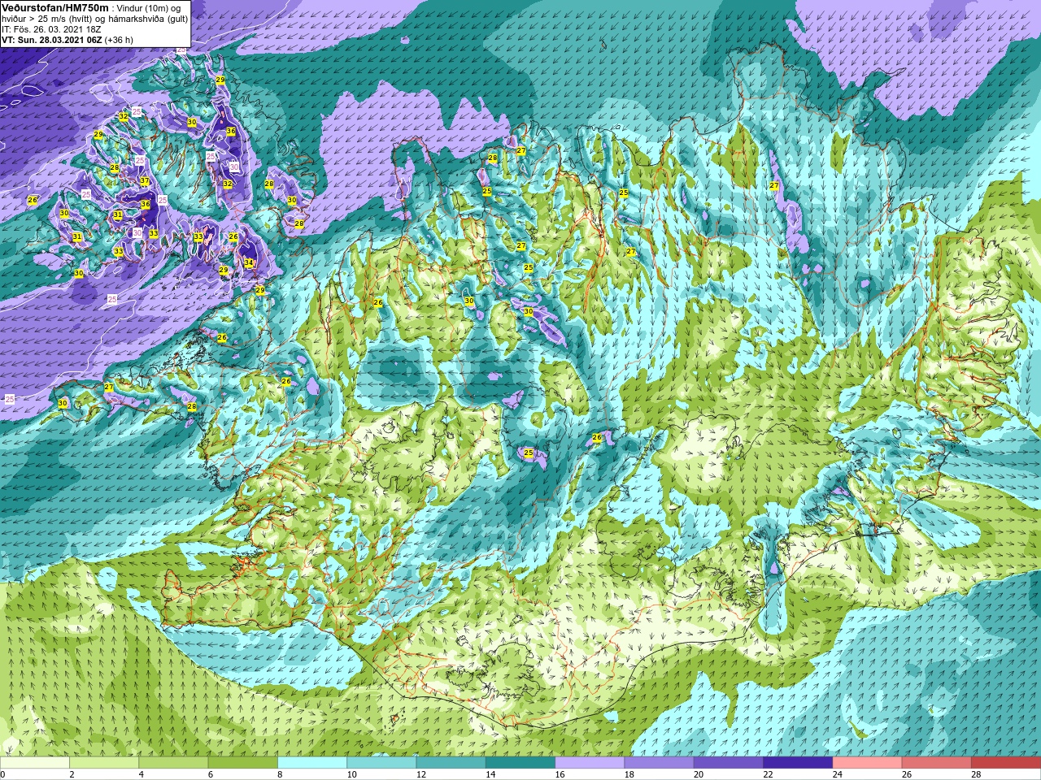
Task: Select the salmon 26–28 m/s legend swatch
Action: (x=936, y=763)
